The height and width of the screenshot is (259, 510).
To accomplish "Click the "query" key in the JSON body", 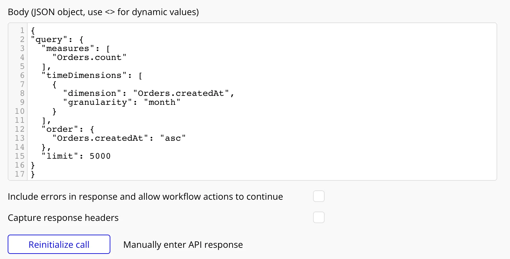I will click(49, 39).
